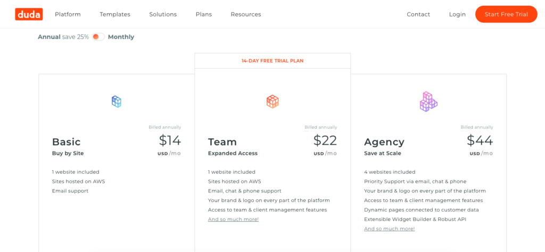545x252 pixels.
Task: Click Basic plan's Sites hosted on AWS
Action: click(79, 181)
